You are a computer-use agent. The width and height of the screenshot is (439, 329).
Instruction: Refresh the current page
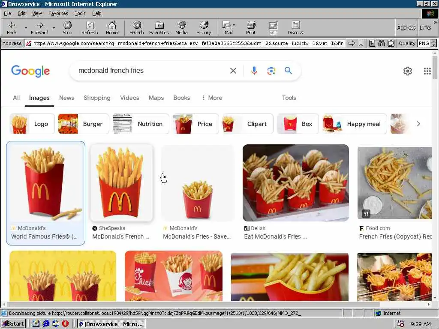point(90,28)
